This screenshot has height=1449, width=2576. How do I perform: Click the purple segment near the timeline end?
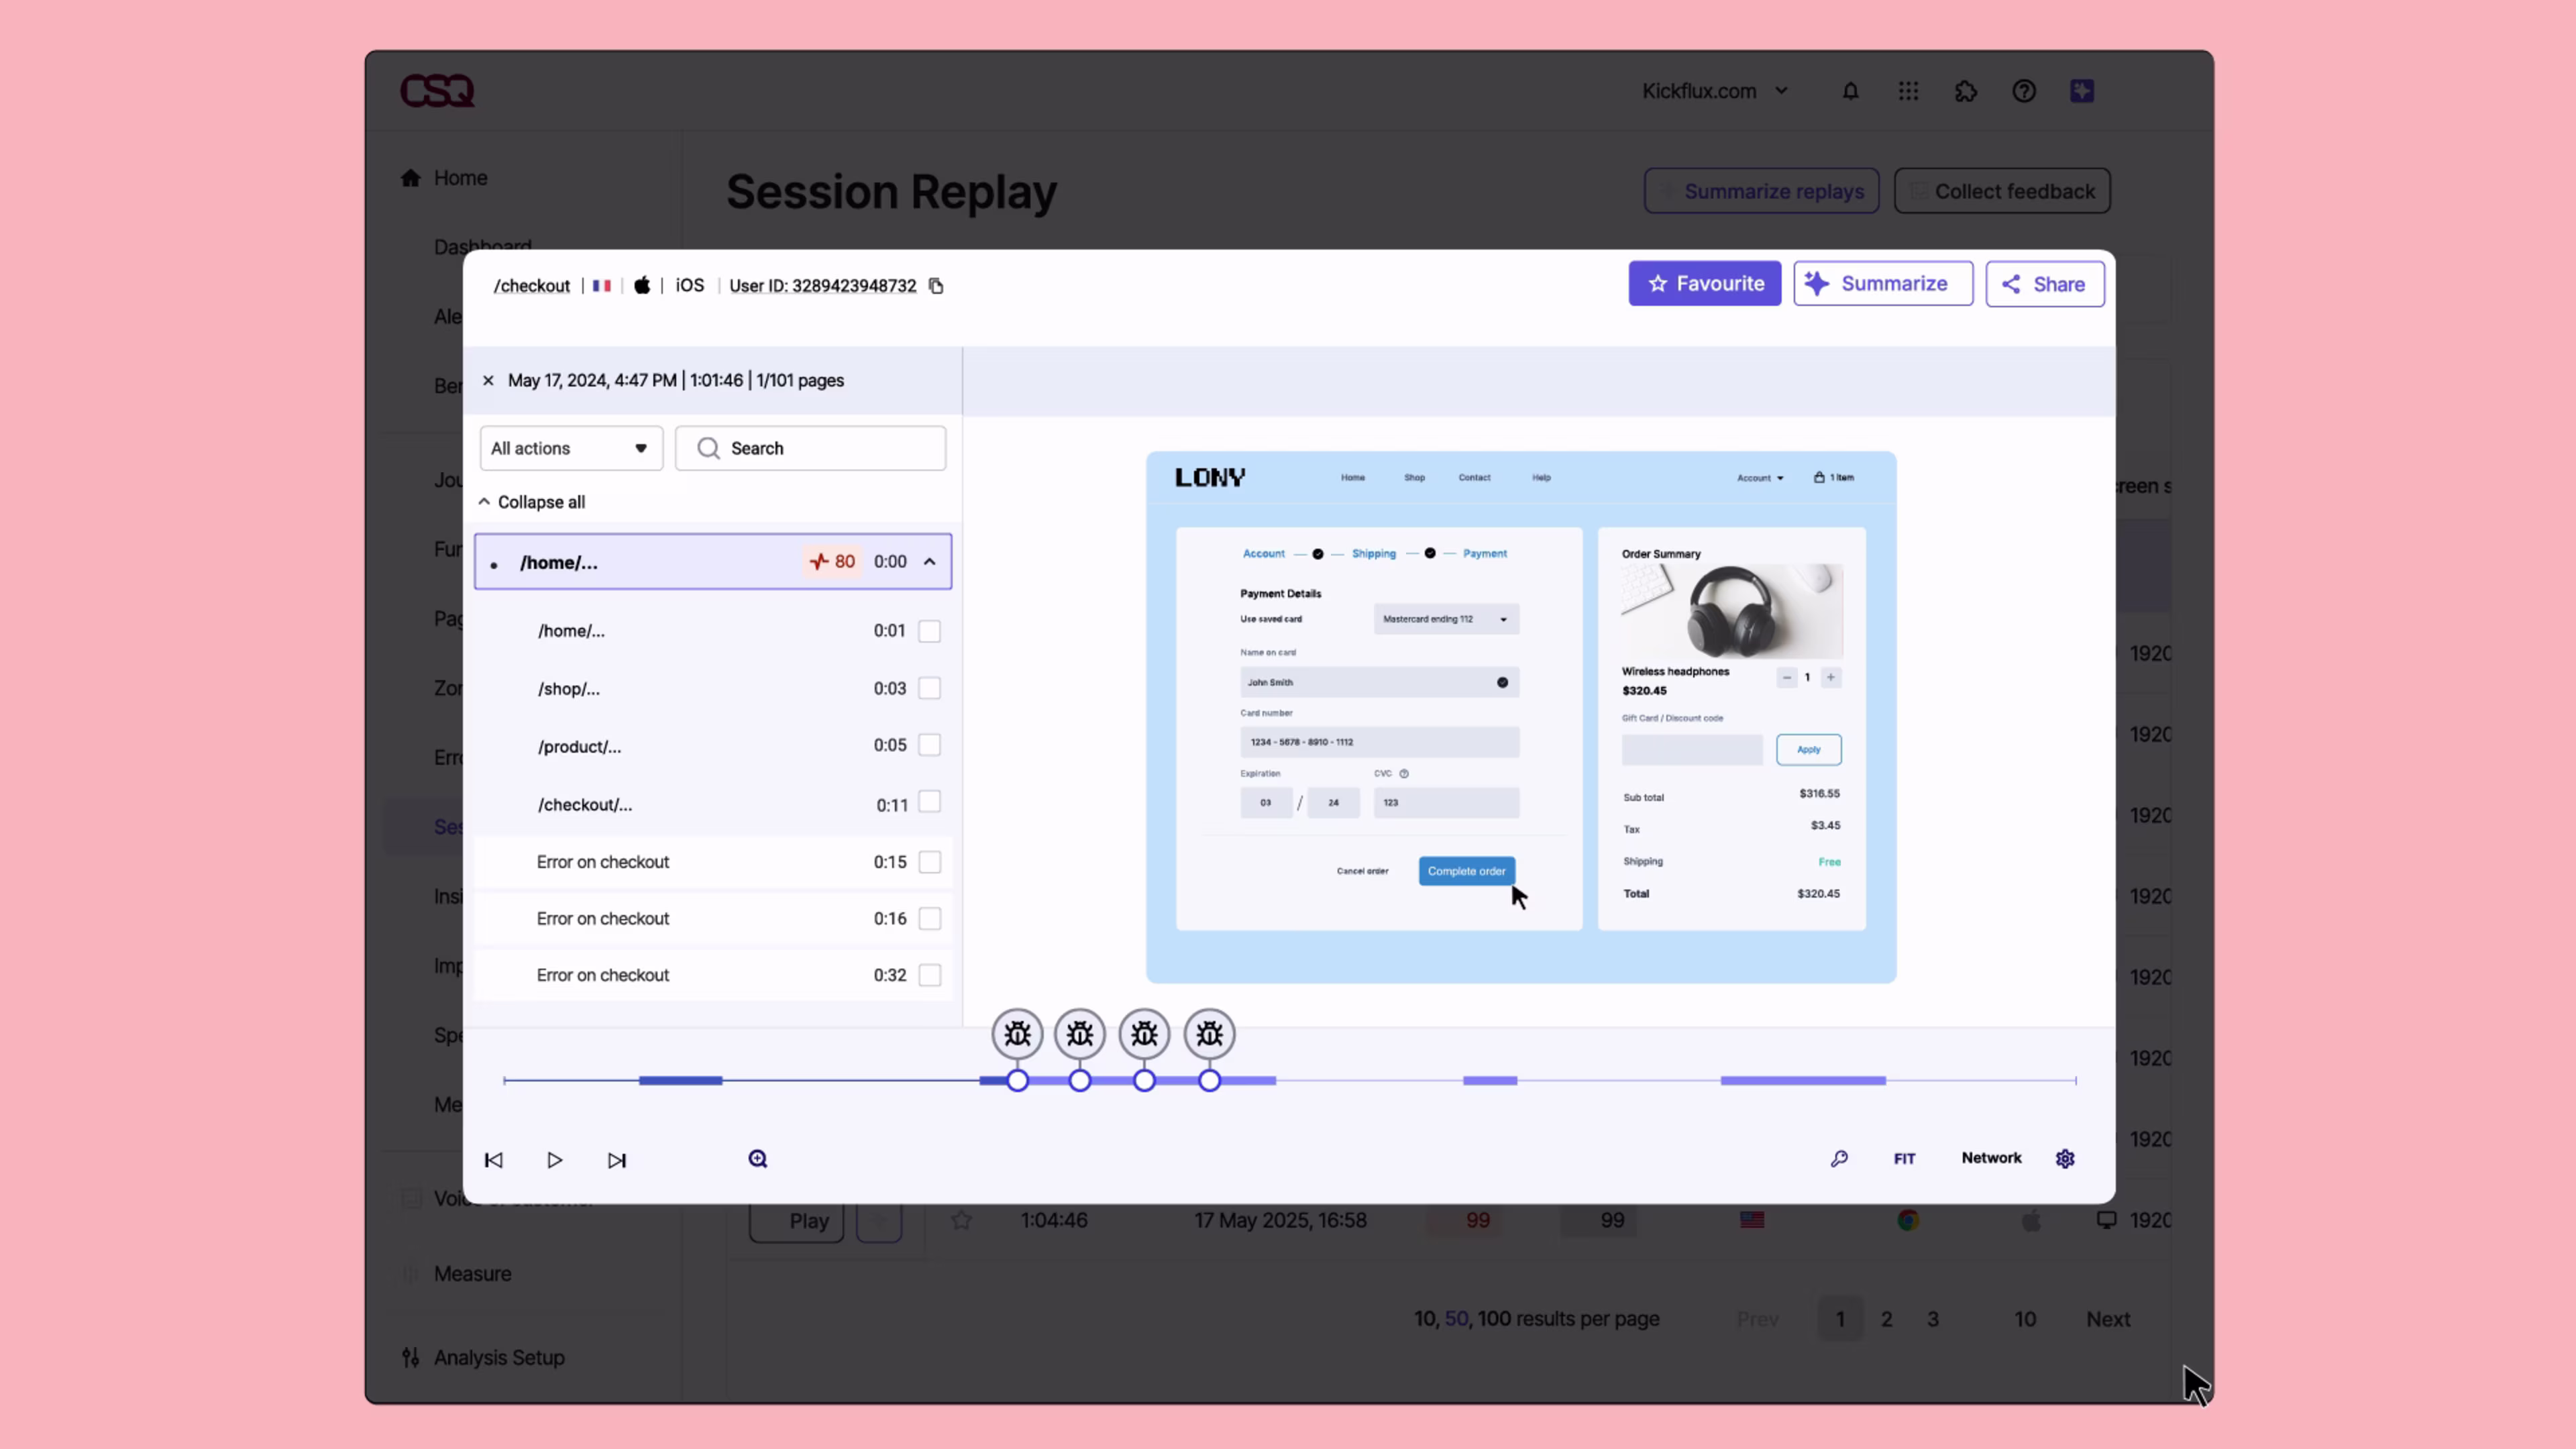pos(1803,1081)
